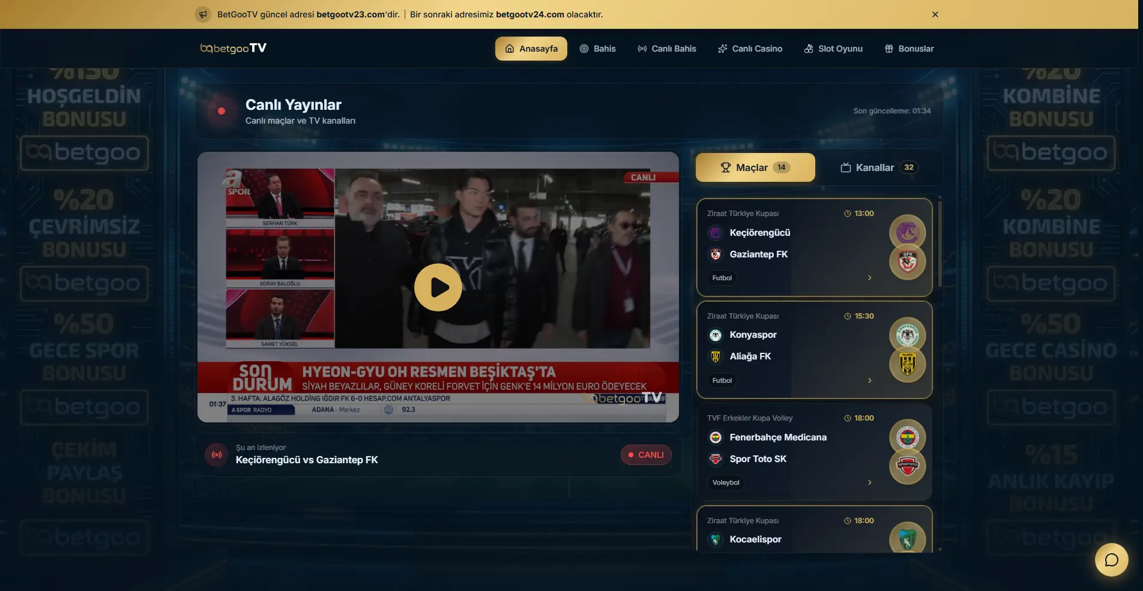This screenshot has width=1143, height=591.
Task: Dismiss the betgootv23.com address announcement
Action: (935, 14)
